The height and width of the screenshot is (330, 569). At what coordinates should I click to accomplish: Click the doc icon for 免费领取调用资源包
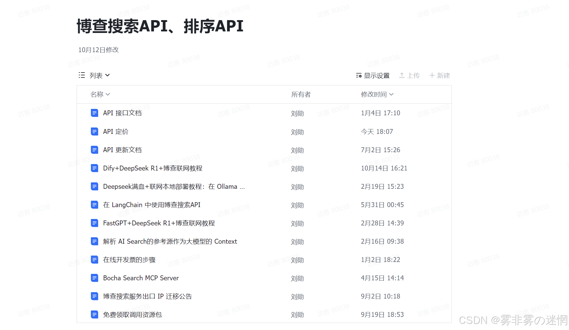[x=95, y=314]
